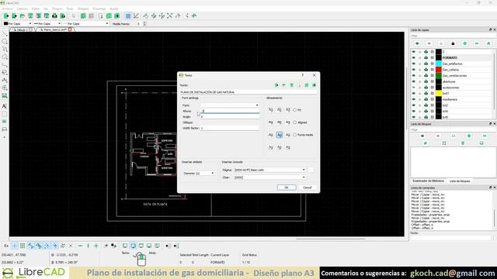This screenshot has height=279, width=497.
Task: Open the line width Por Capa dropdown
Action: point(47,24)
